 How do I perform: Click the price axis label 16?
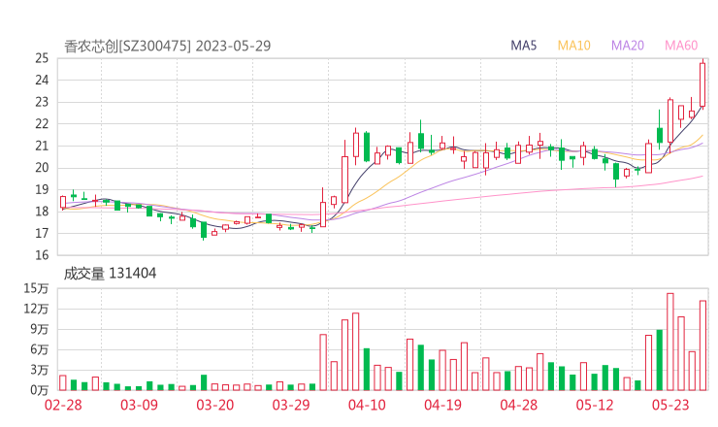pos(42,255)
